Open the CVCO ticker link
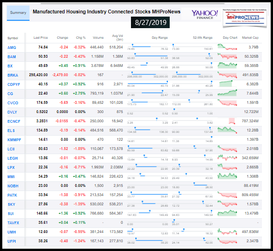 [x=13, y=103]
